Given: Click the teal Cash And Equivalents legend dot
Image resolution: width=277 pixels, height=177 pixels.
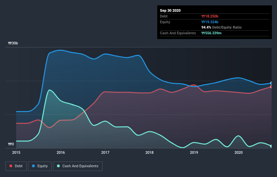Looking at the screenshot, I should click(58, 166).
